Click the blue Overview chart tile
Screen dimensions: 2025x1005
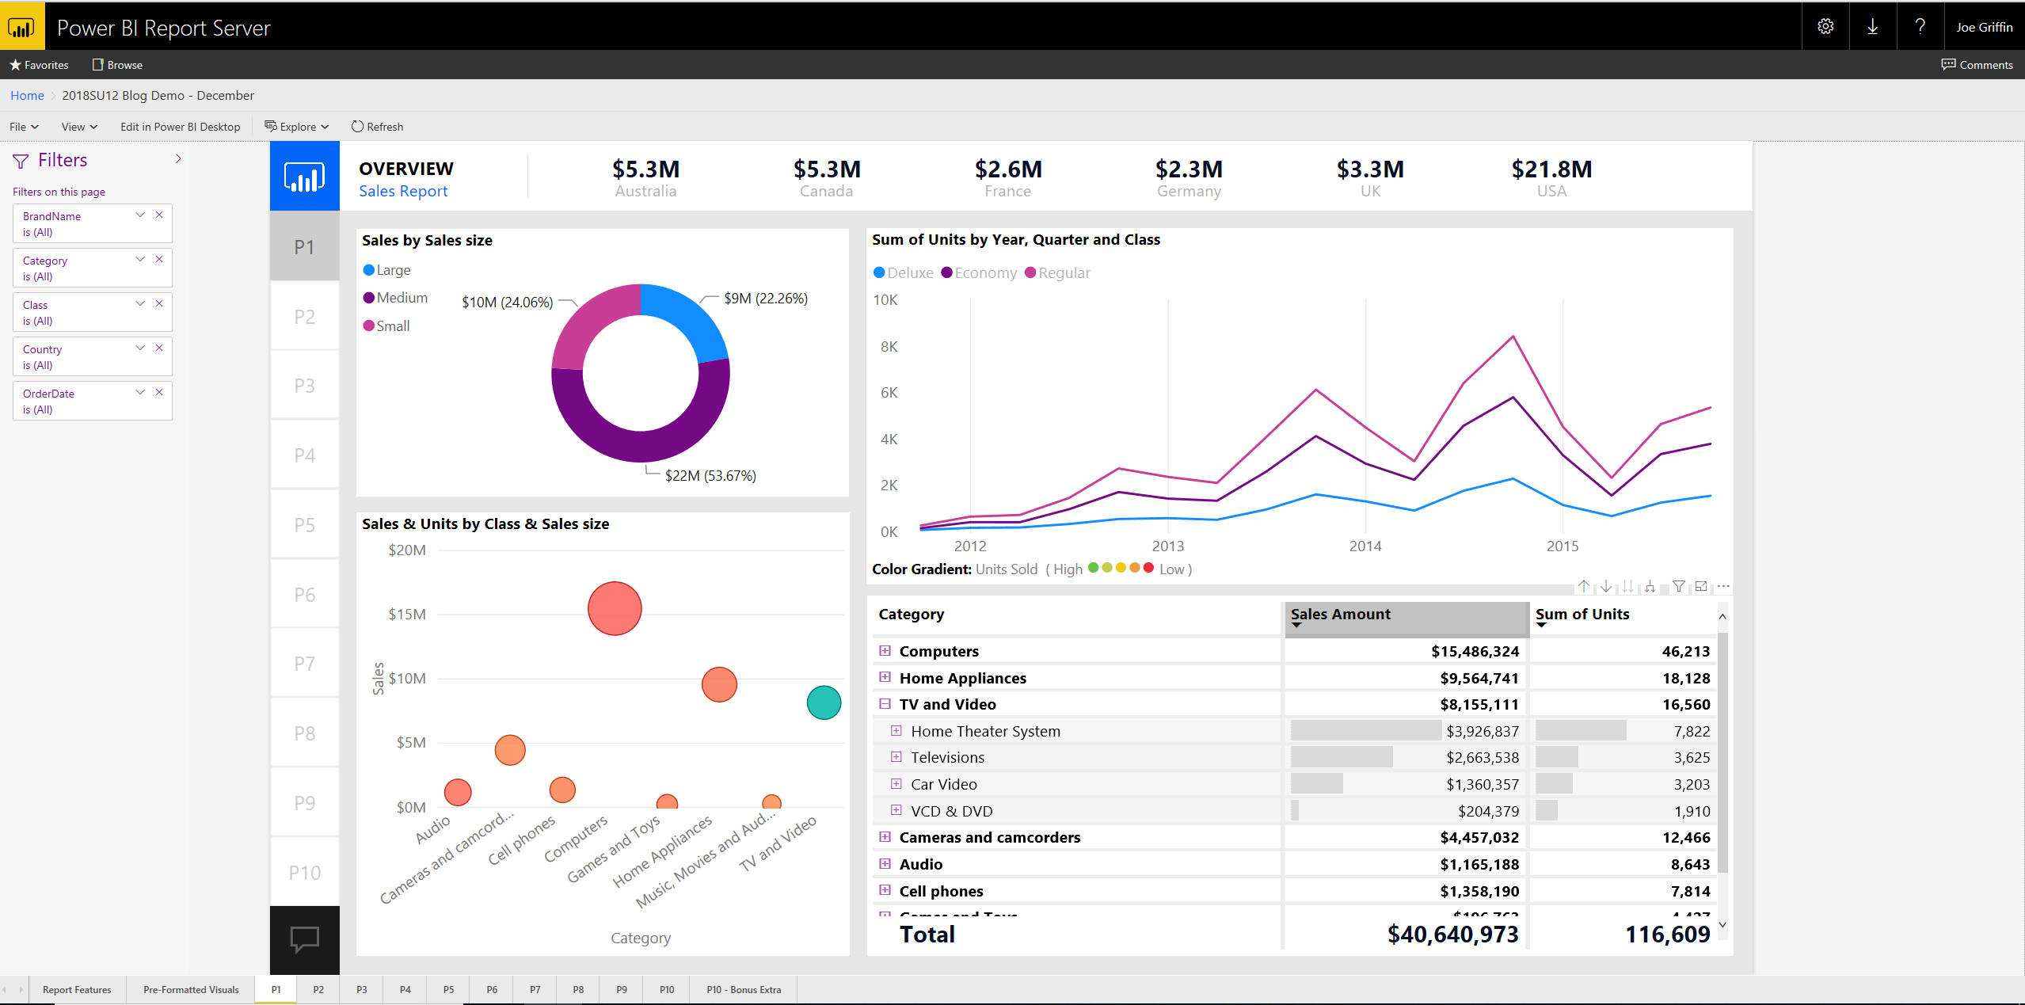coord(305,176)
